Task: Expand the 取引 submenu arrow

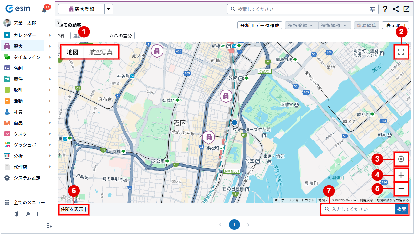Action: (x=50, y=90)
